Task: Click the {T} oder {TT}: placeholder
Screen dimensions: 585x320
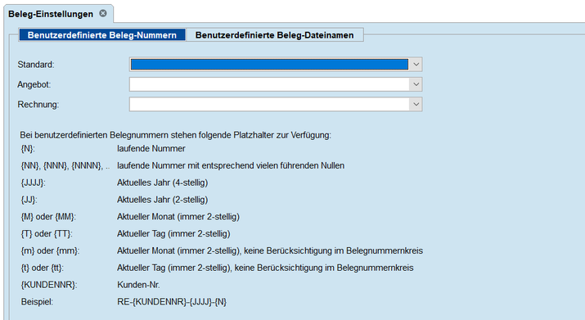Action: click(47, 234)
